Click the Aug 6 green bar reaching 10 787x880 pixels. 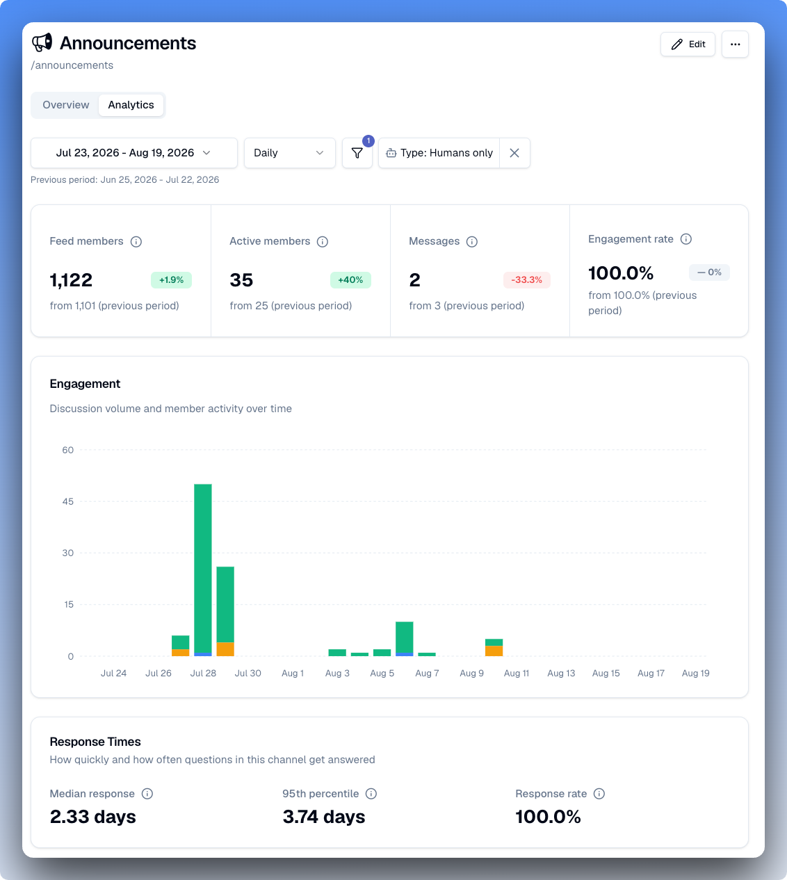click(x=405, y=637)
